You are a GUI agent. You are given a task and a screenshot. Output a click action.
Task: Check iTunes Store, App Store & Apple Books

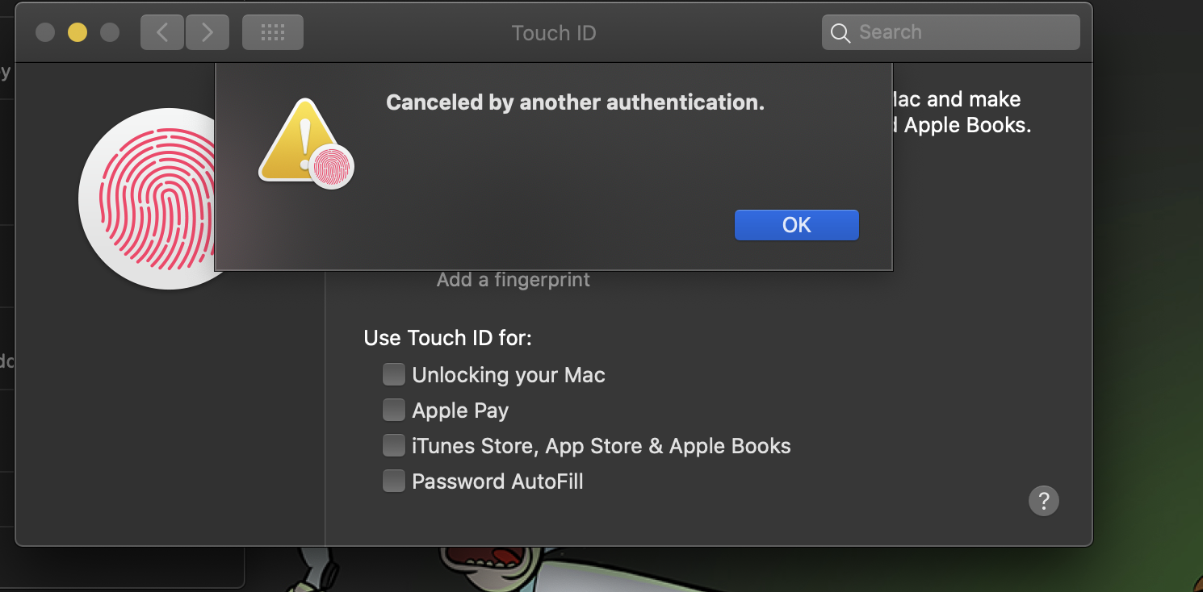click(393, 445)
